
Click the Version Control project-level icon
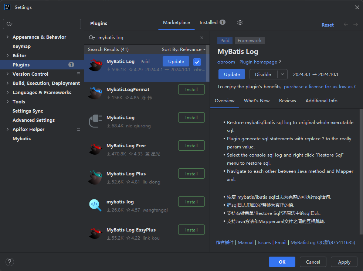[x=78, y=74]
